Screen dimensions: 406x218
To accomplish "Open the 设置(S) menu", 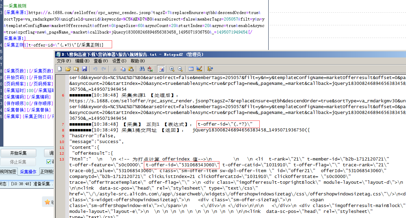I will point(119,61).
